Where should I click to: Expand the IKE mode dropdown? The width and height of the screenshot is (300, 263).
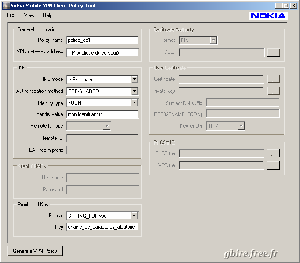[135, 79]
